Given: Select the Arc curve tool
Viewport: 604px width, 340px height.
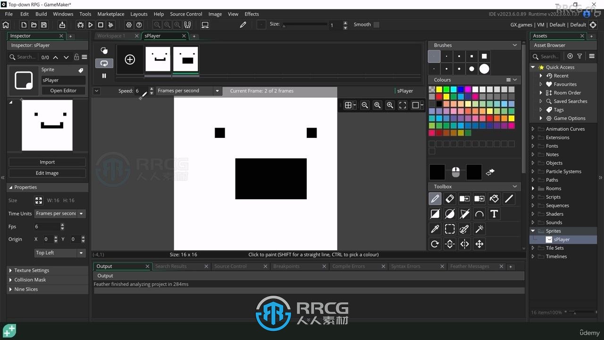Looking at the screenshot, I should pyautogui.click(x=479, y=214).
